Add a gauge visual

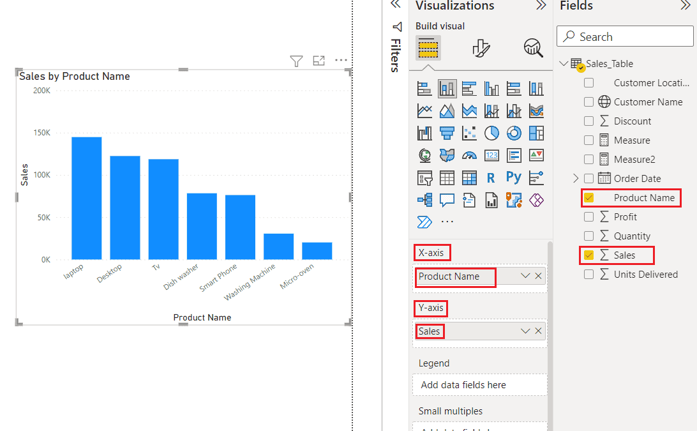469,155
